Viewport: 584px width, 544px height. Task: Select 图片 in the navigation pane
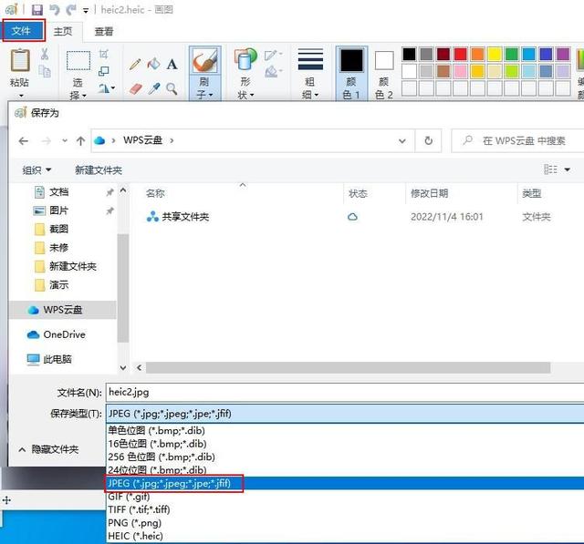(x=58, y=210)
